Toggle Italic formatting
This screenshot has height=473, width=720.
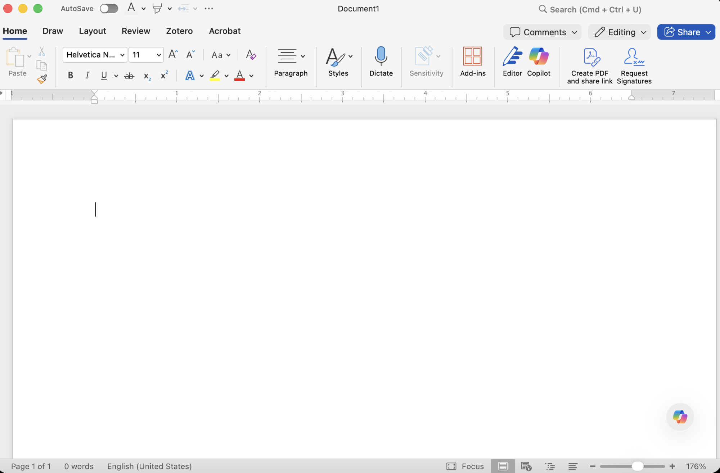click(87, 76)
